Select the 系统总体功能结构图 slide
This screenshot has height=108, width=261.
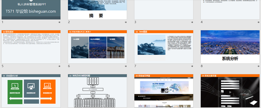pyautogui.click(x=97, y=91)
